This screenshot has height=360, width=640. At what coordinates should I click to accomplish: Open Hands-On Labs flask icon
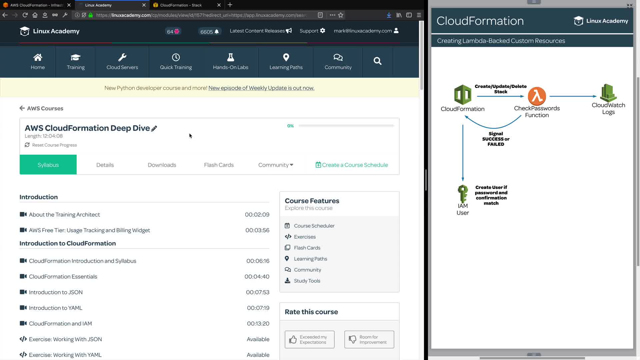click(x=230, y=58)
